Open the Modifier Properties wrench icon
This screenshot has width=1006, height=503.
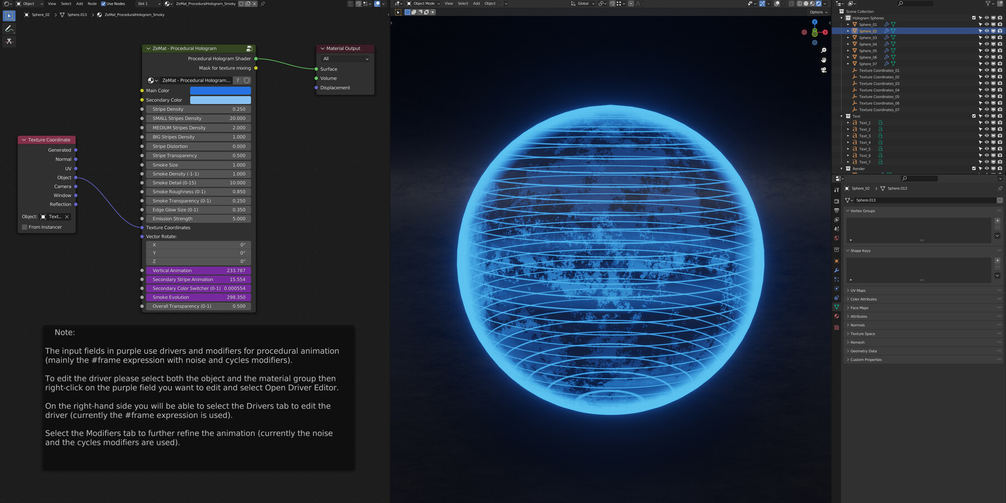(x=837, y=269)
